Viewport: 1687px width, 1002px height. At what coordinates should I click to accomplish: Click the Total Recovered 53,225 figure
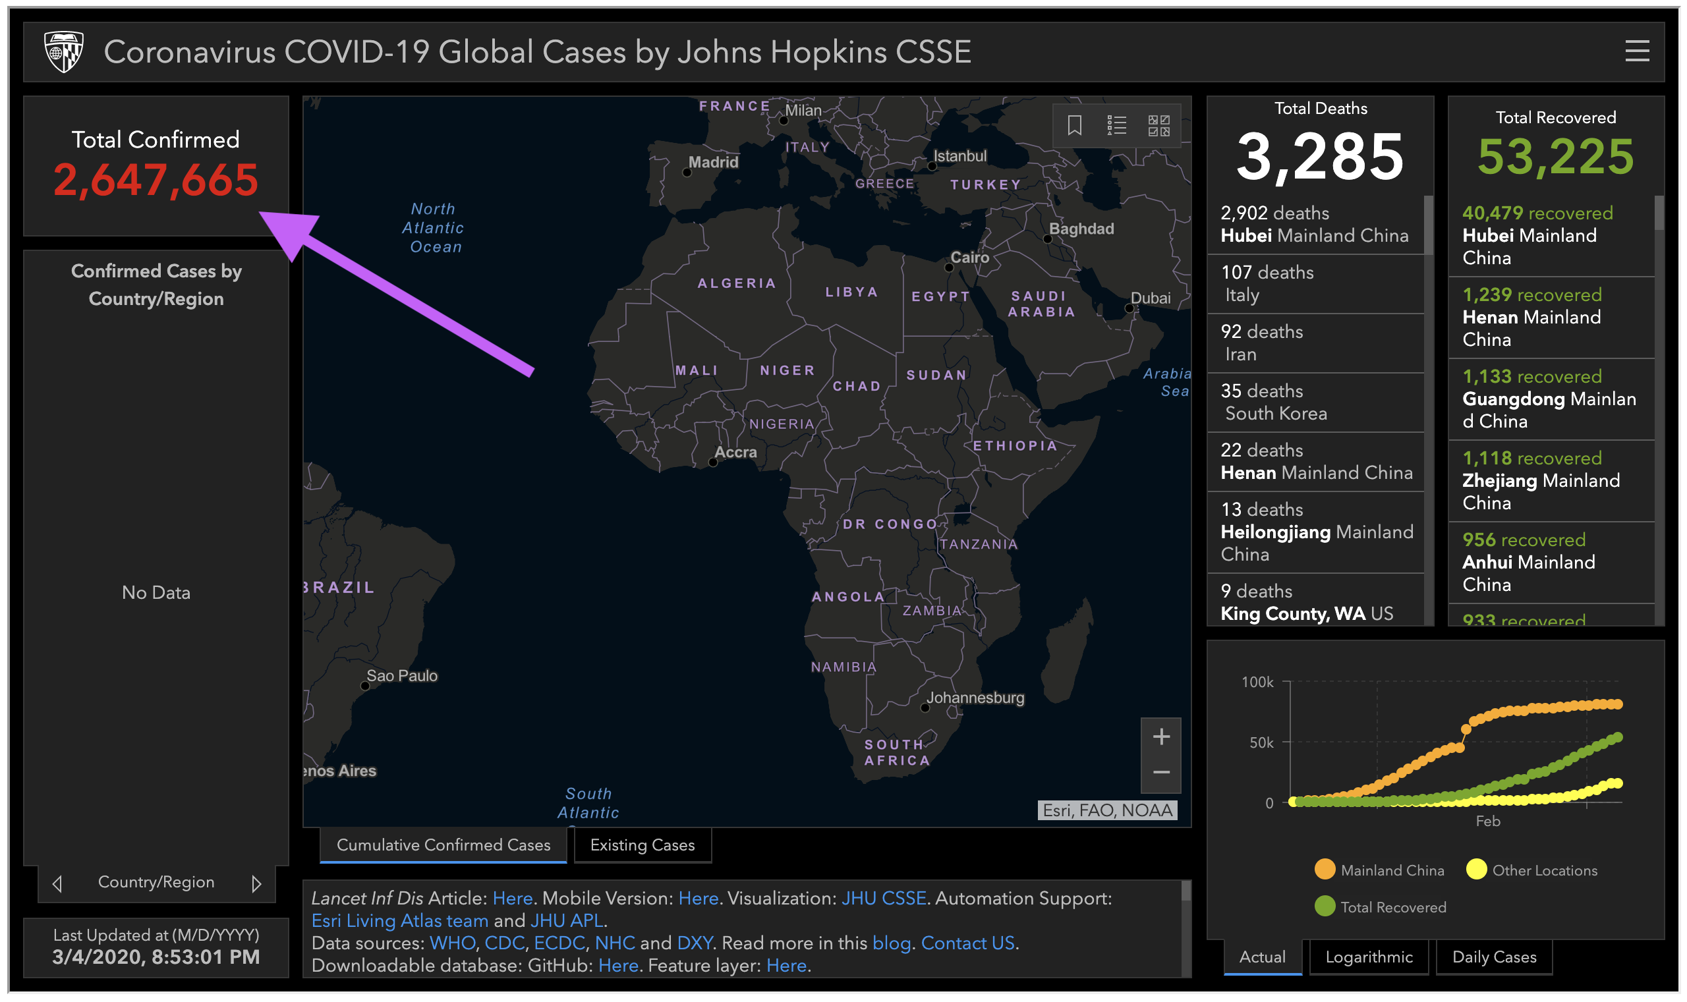coord(1555,157)
